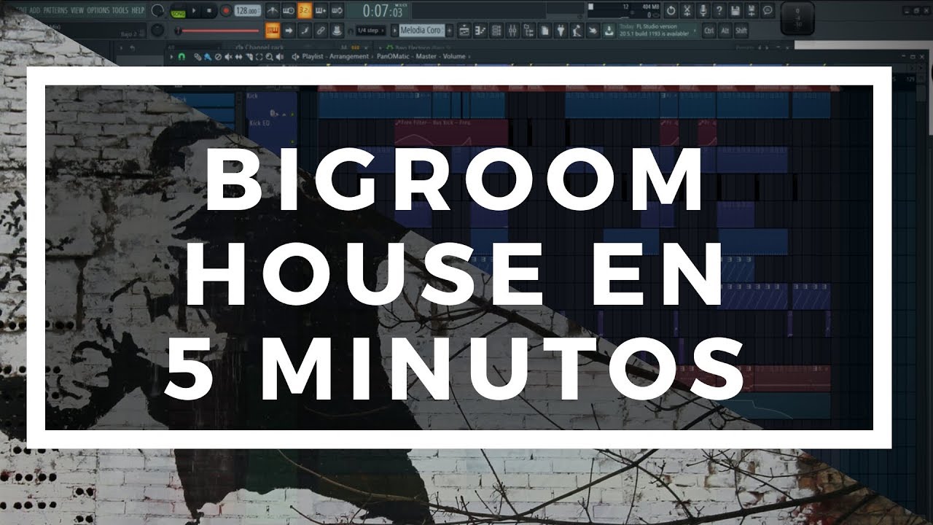933x525 pixels.
Task: Toggle Song/Pattern mode switch
Action: pyautogui.click(x=179, y=12)
